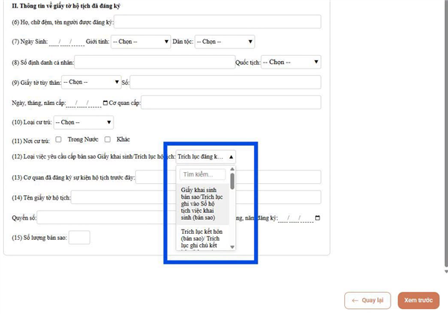
Task: Select Trích lục kết hôn (bản sao) option
Action: pos(202,238)
